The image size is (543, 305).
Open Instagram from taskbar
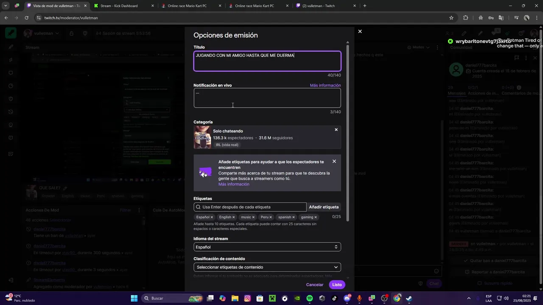pyautogui.click(x=247, y=298)
